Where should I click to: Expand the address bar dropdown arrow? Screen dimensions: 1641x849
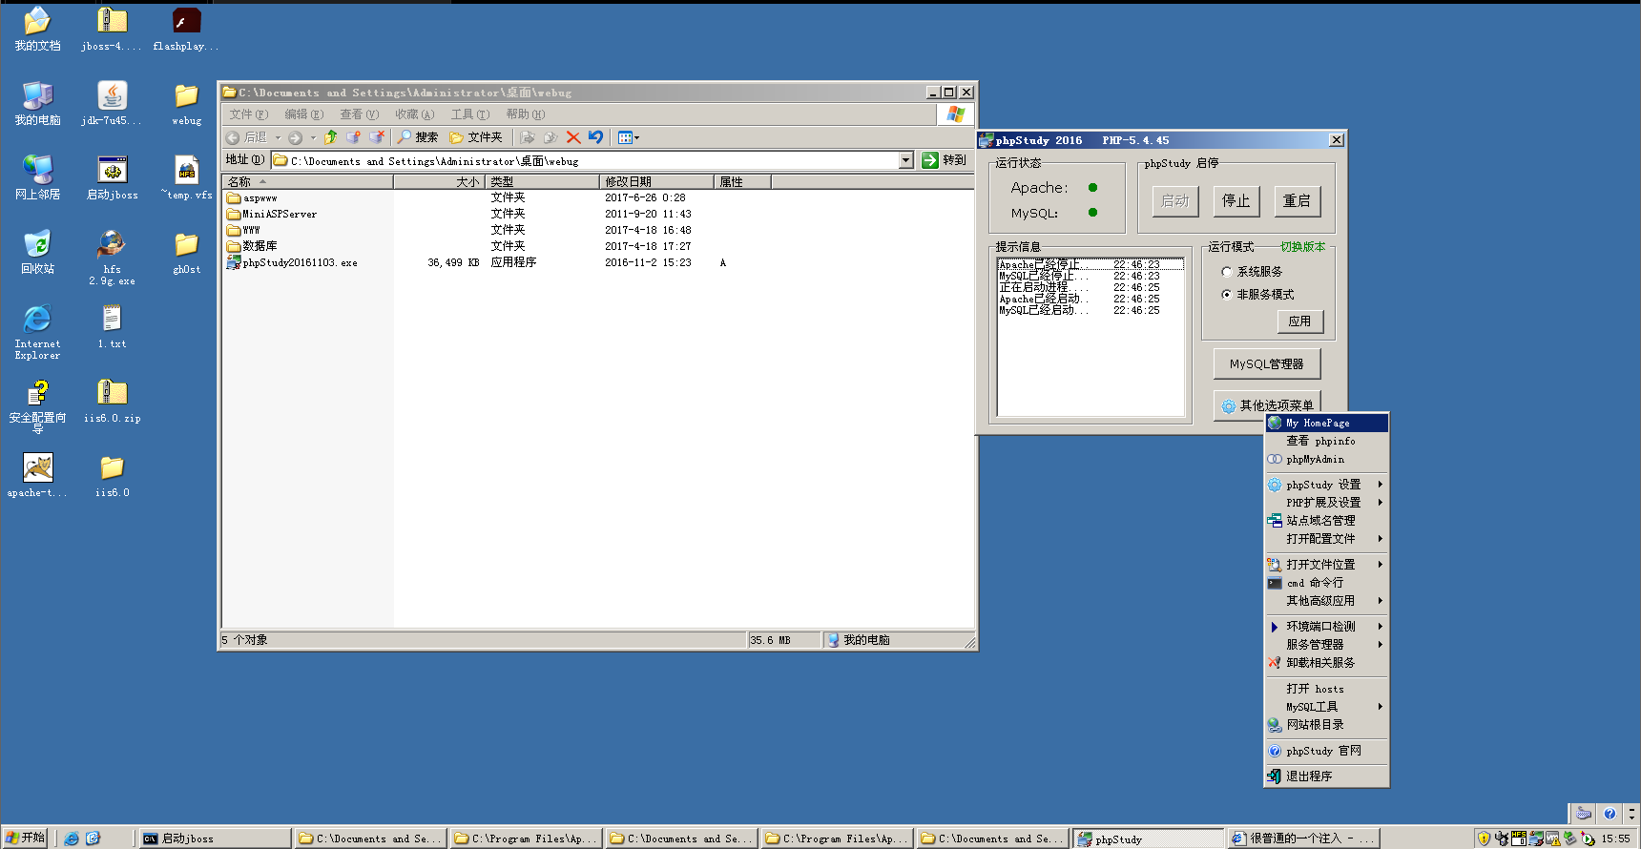906,160
